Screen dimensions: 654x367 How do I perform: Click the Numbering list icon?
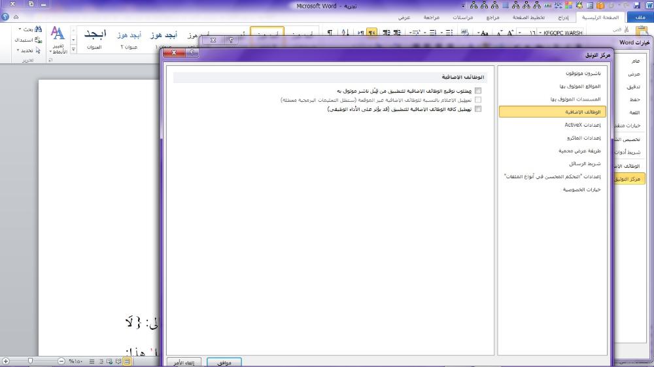(x=432, y=33)
